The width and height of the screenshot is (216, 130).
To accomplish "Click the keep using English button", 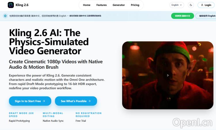I will pyautogui.click(x=206, y=16).
